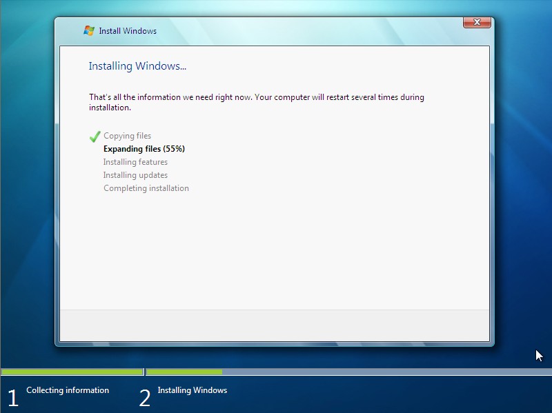
Task: Click the Install Windows title bar
Action: point(276,30)
